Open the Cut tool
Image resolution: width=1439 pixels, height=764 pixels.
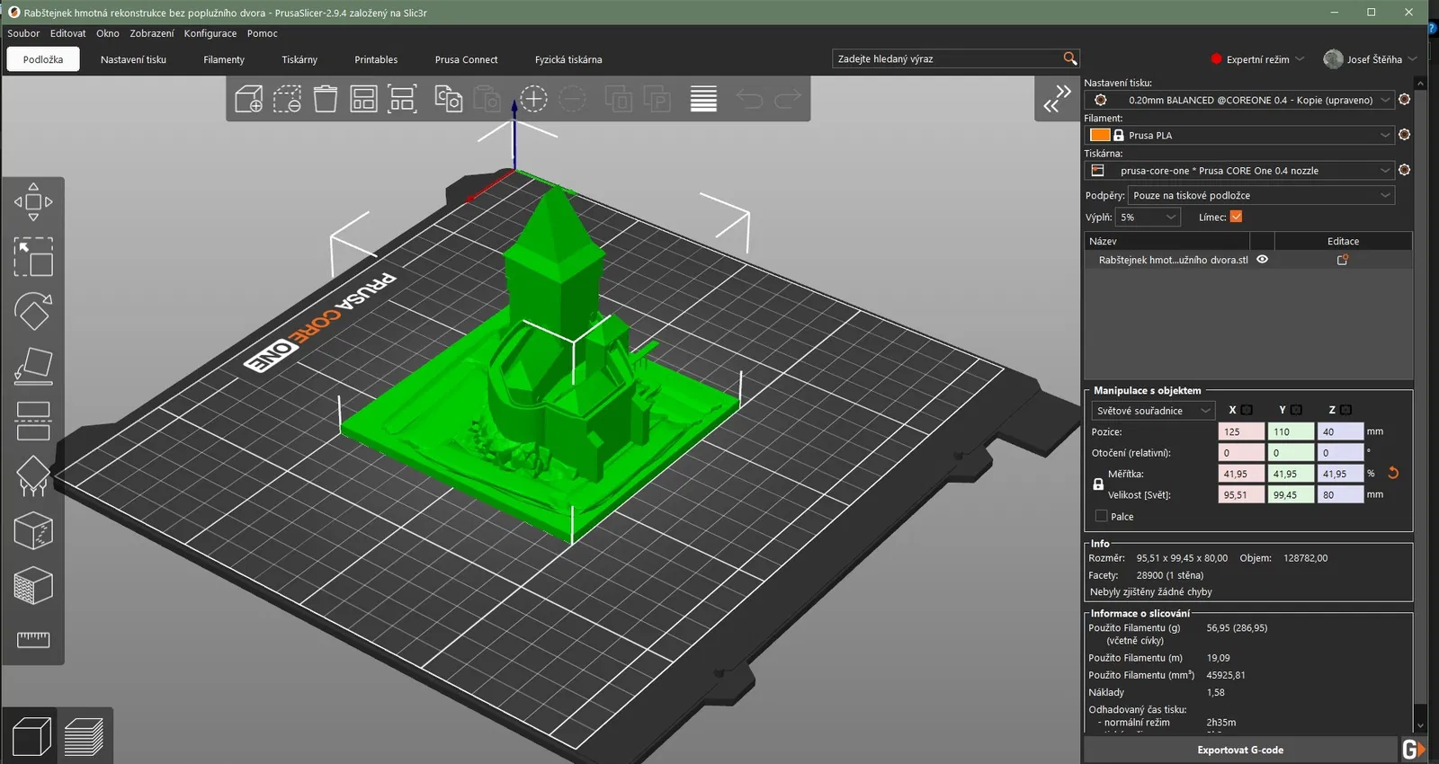33,421
